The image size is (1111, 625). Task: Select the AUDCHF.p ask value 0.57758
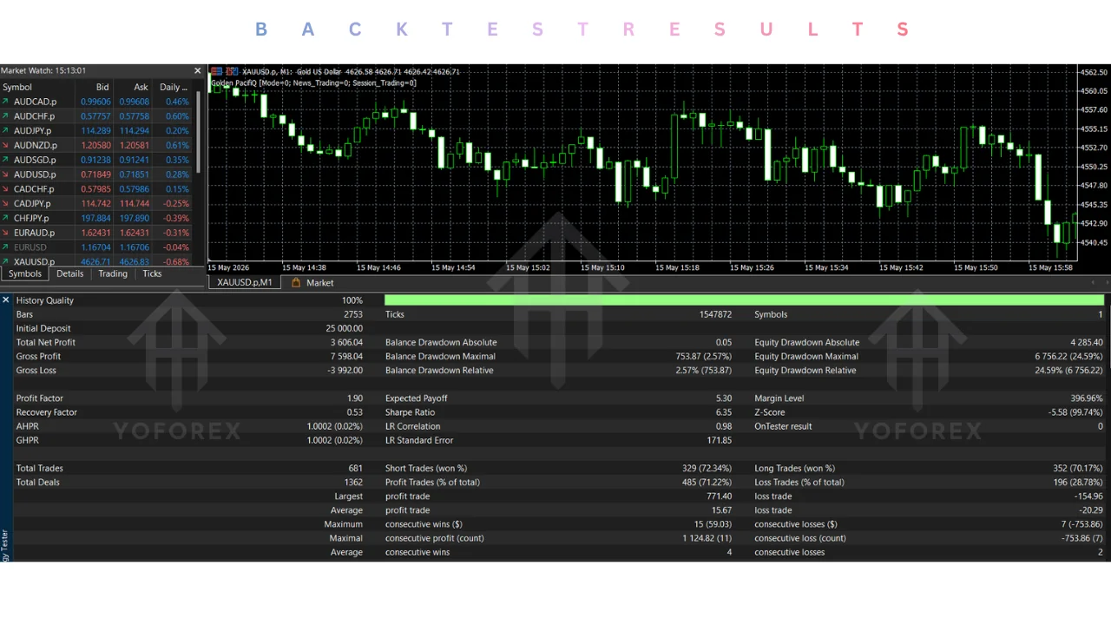pyautogui.click(x=134, y=116)
